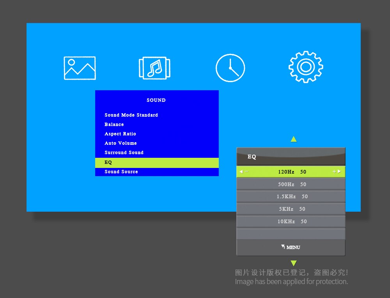Image resolution: width=390 pixels, height=298 pixels.
Task: Toggle the Auto Volume setting
Action: click(x=121, y=143)
